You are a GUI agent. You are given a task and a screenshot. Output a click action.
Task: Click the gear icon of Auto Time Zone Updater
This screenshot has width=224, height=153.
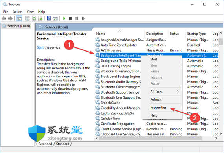[x=98, y=45]
